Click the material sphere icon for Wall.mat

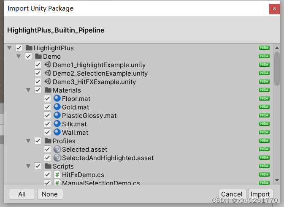pyautogui.click(x=57, y=132)
